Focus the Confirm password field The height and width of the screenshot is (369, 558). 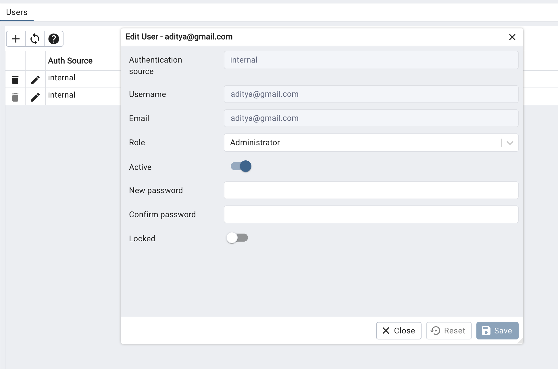[x=371, y=214]
